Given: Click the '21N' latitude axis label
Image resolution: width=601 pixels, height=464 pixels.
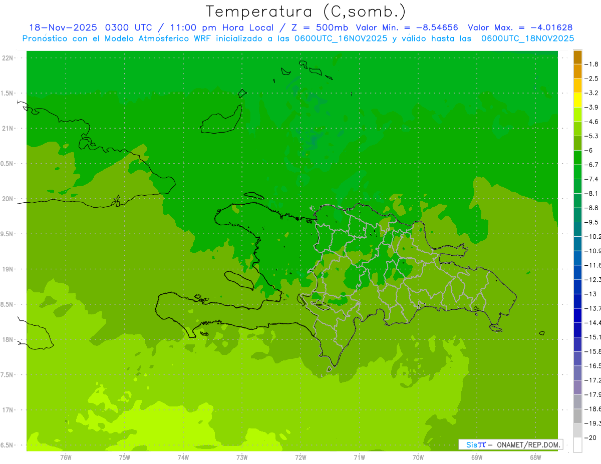Looking at the screenshot, I should pyautogui.click(x=9, y=128).
